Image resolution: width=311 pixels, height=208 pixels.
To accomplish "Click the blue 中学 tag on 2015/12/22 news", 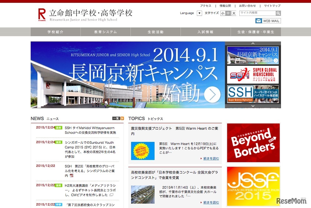I will 59,205.
